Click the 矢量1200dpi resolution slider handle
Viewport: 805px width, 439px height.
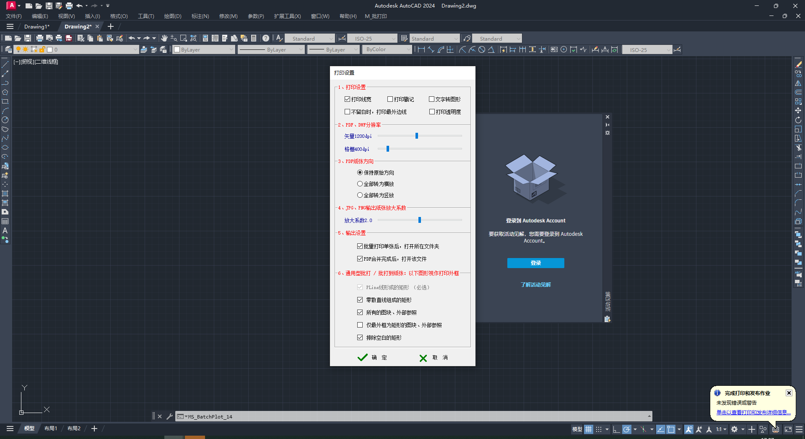point(417,136)
